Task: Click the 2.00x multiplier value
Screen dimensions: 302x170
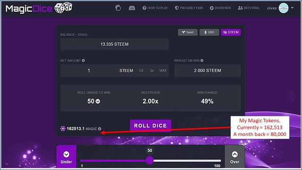Action: click(x=151, y=101)
